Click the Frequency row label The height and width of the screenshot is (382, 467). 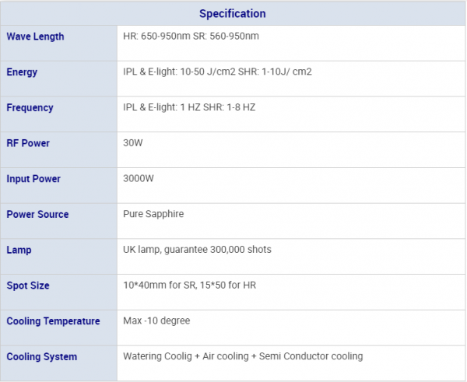[x=30, y=107]
